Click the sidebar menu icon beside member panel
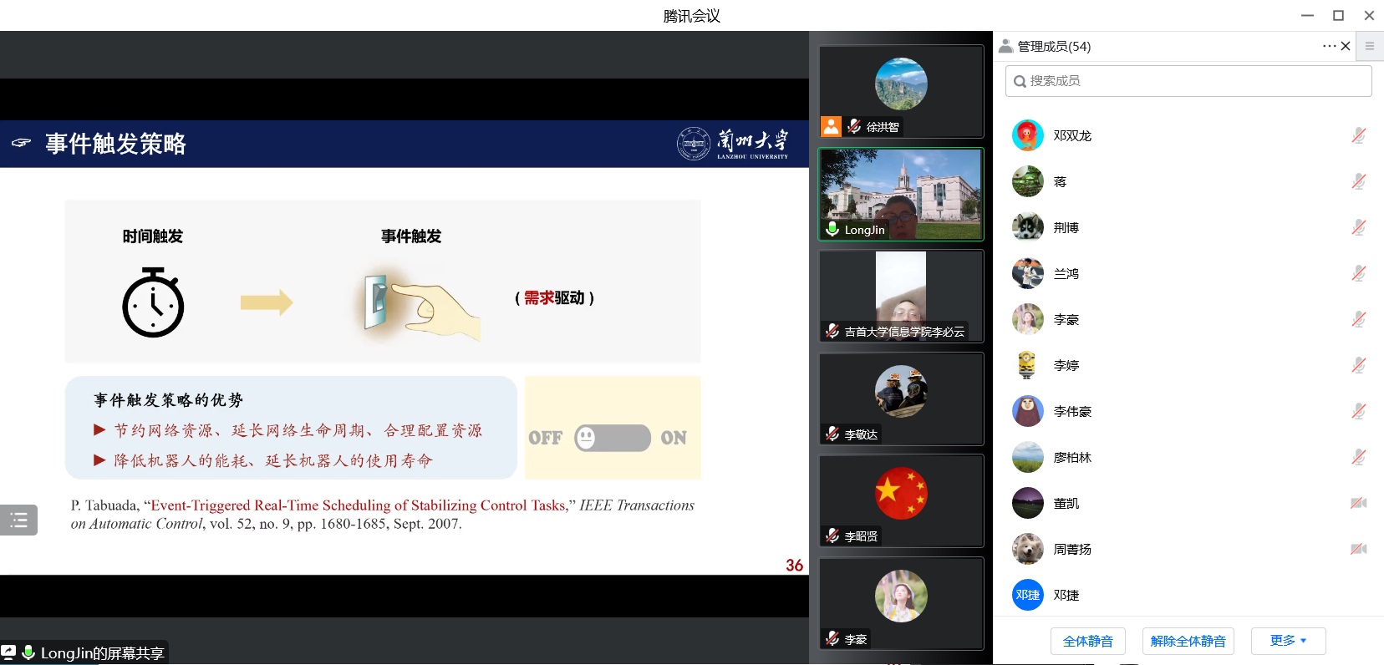This screenshot has height=665, width=1384. 1369,46
